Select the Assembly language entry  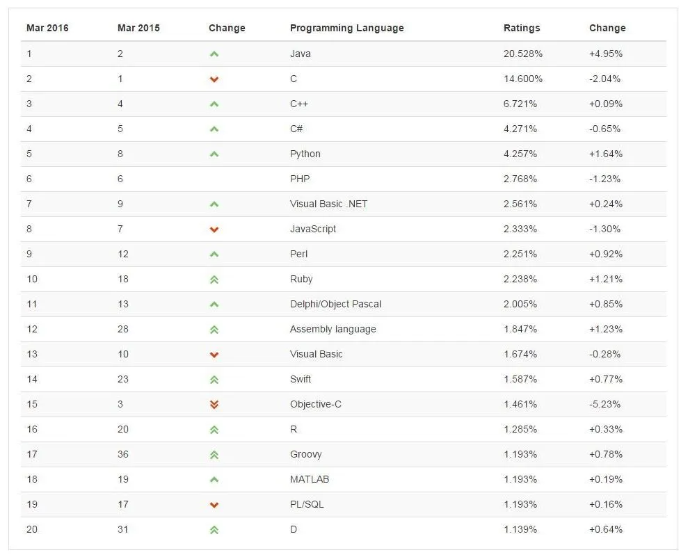tap(333, 330)
